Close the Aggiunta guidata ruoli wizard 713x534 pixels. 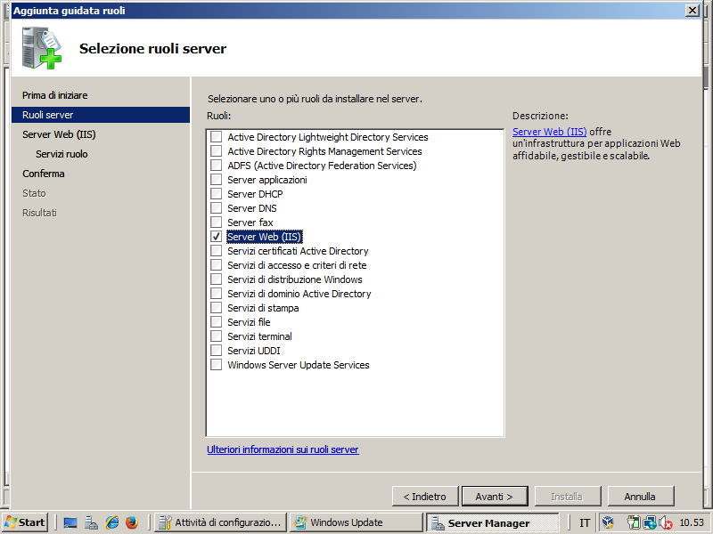(693, 10)
